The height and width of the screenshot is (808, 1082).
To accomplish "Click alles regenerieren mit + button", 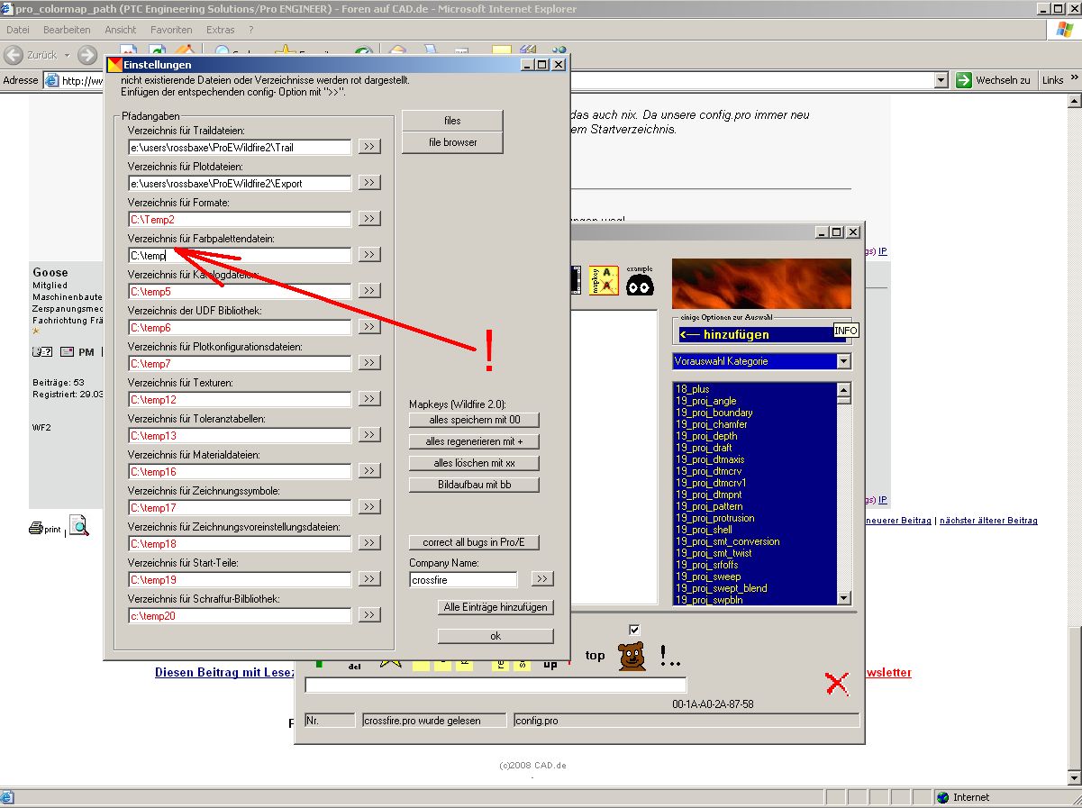I will click(x=475, y=441).
